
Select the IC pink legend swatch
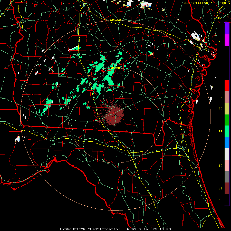click(227, 166)
